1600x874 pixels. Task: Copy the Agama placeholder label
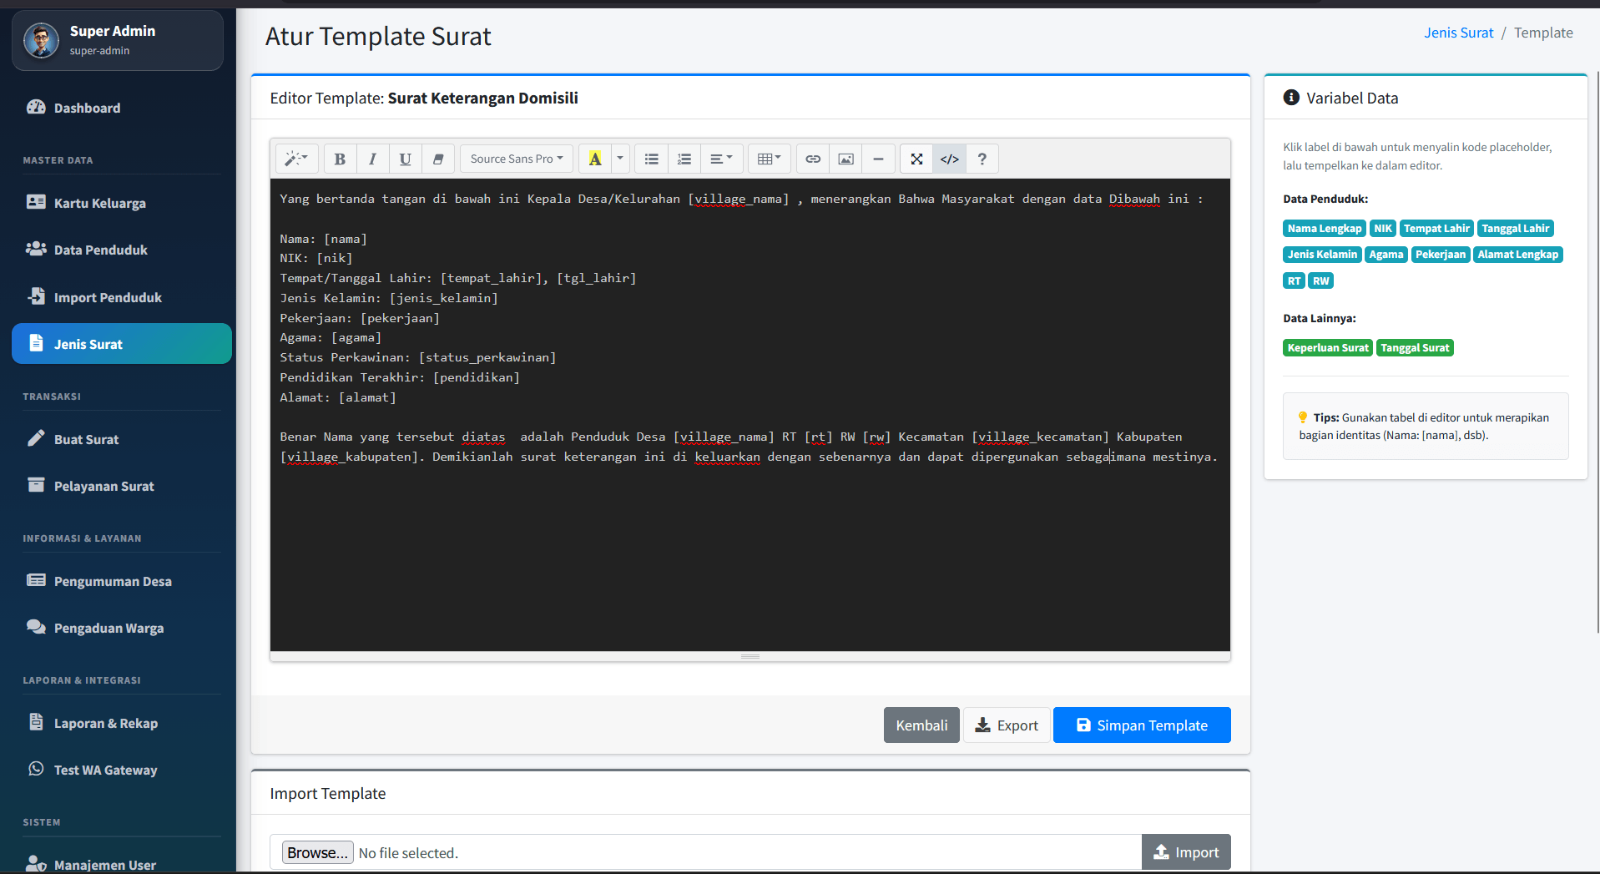pyautogui.click(x=1386, y=255)
